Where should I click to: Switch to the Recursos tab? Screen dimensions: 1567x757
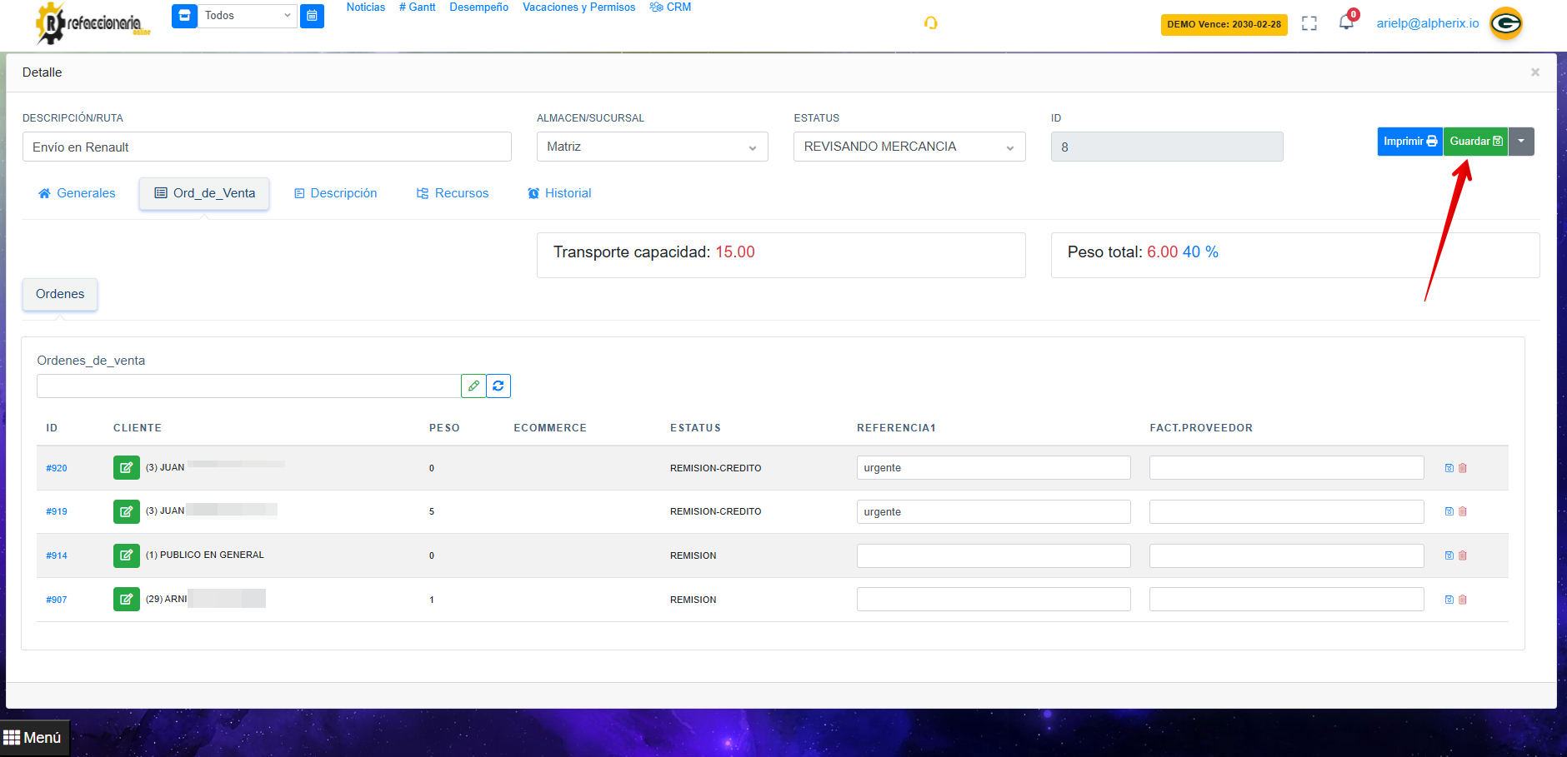pos(453,193)
